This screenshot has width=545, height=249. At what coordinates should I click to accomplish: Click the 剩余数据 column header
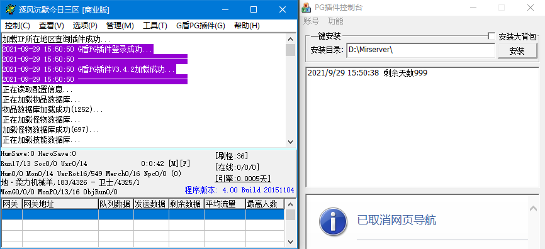(x=187, y=204)
